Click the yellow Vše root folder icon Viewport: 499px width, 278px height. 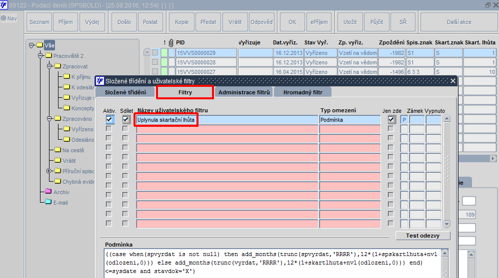pos(40,45)
